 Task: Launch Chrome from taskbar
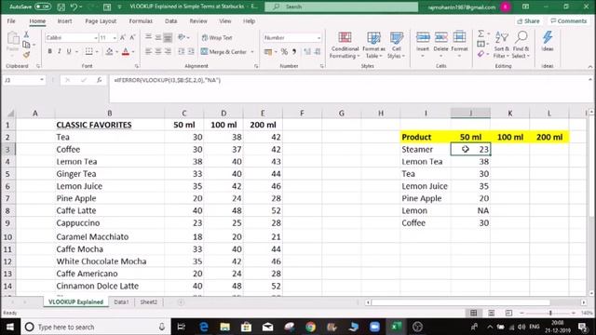[x=310, y=327]
